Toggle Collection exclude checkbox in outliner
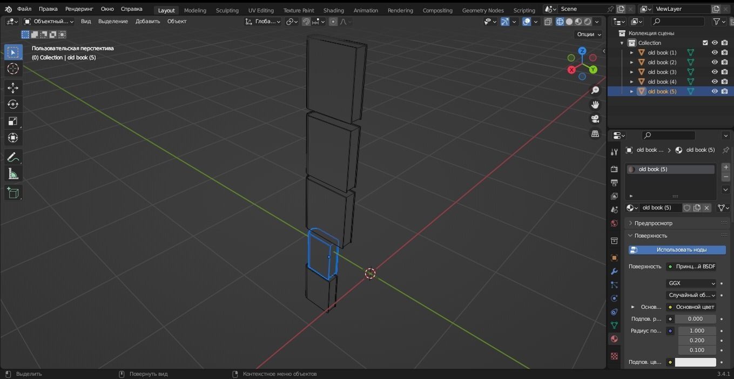Image resolution: width=734 pixels, height=379 pixels. tap(705, 43)
